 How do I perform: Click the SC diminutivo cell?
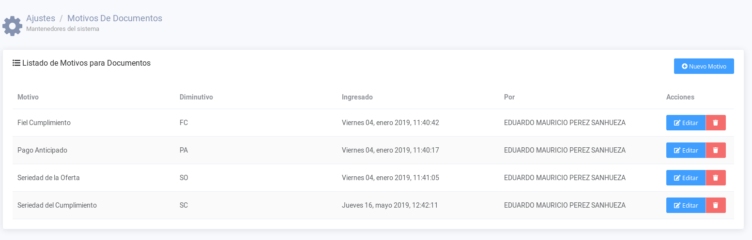click(x=184, y=205)
